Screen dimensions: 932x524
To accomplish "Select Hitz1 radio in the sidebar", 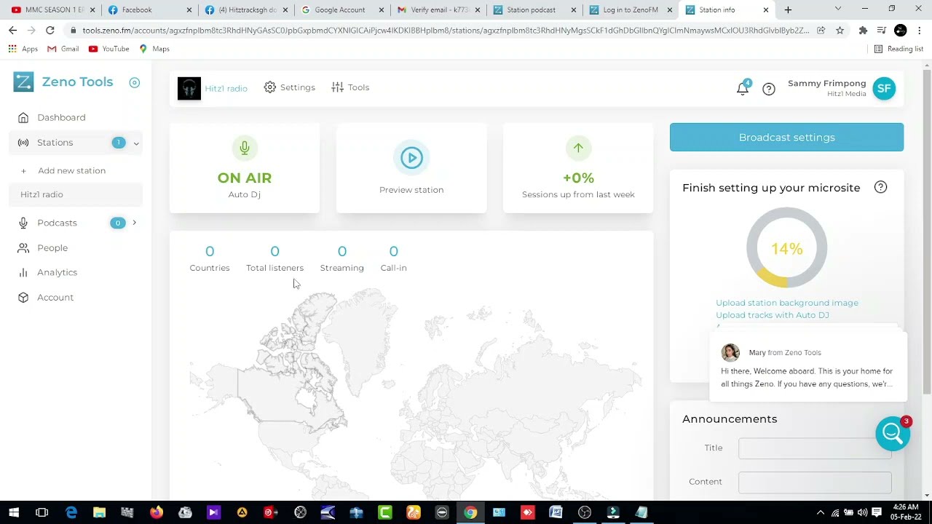I will (x=42, y=194).
